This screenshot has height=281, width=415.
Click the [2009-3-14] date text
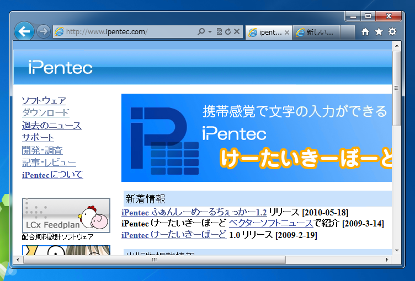click(363, 224)
